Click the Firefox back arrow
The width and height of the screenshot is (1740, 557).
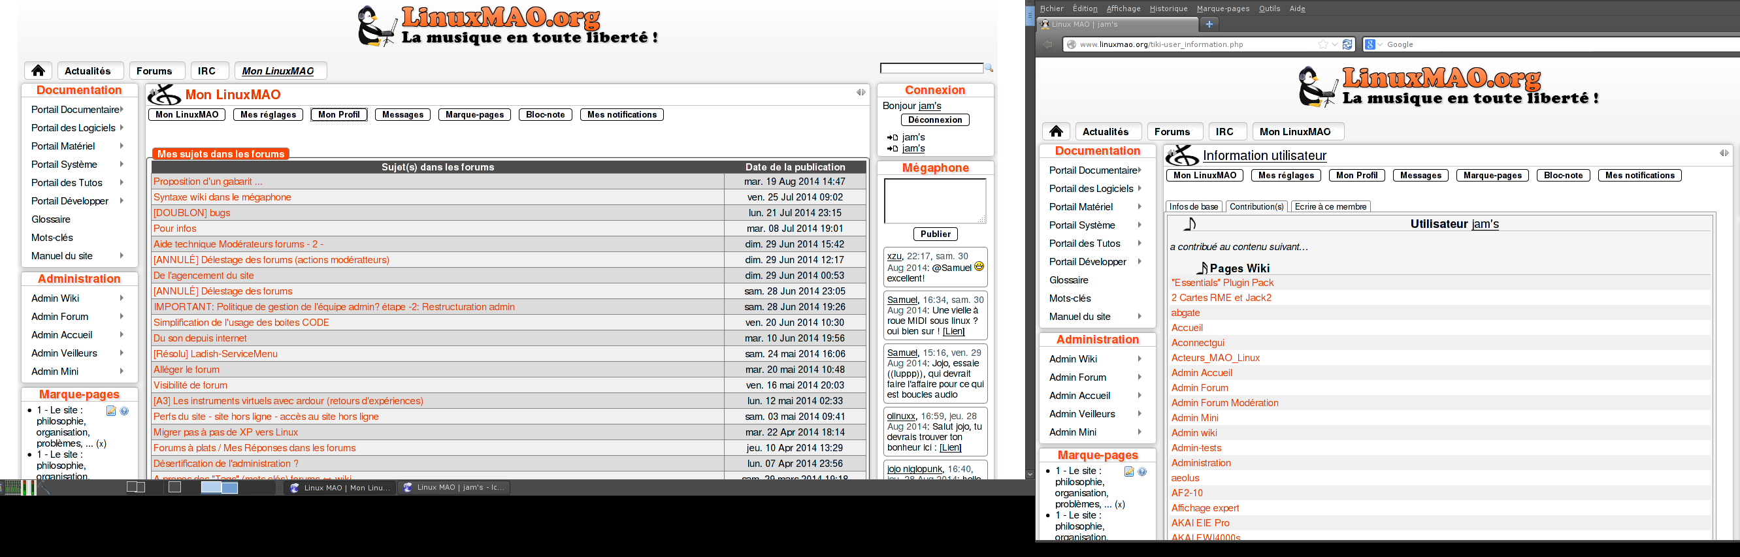click(x=1047, y=44)
